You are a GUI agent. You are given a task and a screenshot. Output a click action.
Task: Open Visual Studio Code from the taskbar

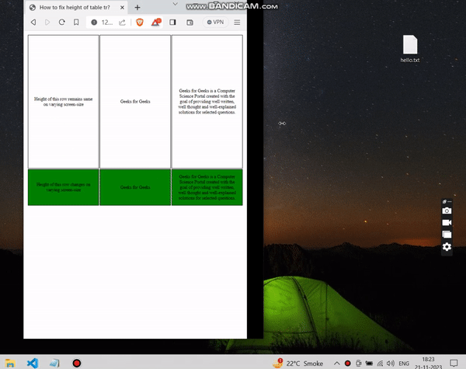(33, 363)
